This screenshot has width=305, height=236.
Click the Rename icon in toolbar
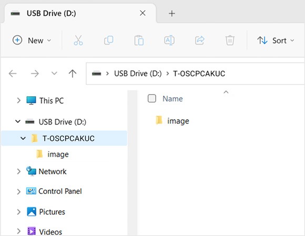(169, 40)
